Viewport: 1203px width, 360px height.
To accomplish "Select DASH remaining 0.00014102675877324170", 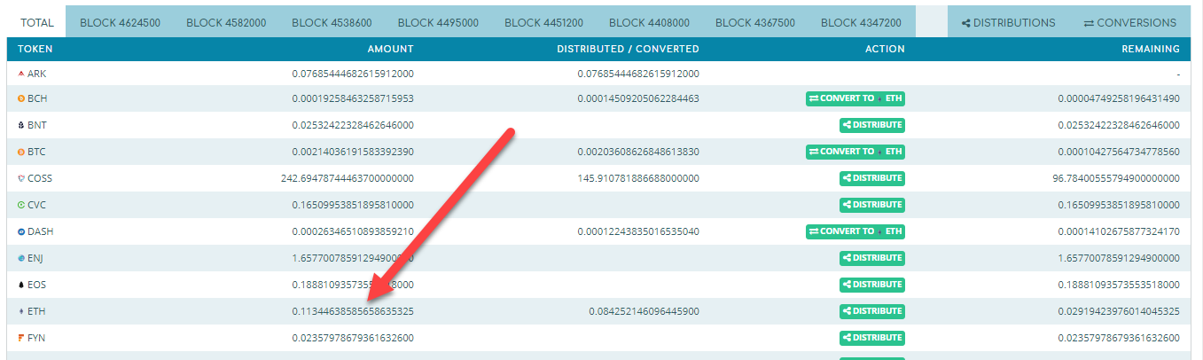I will tap(1119, 232).
